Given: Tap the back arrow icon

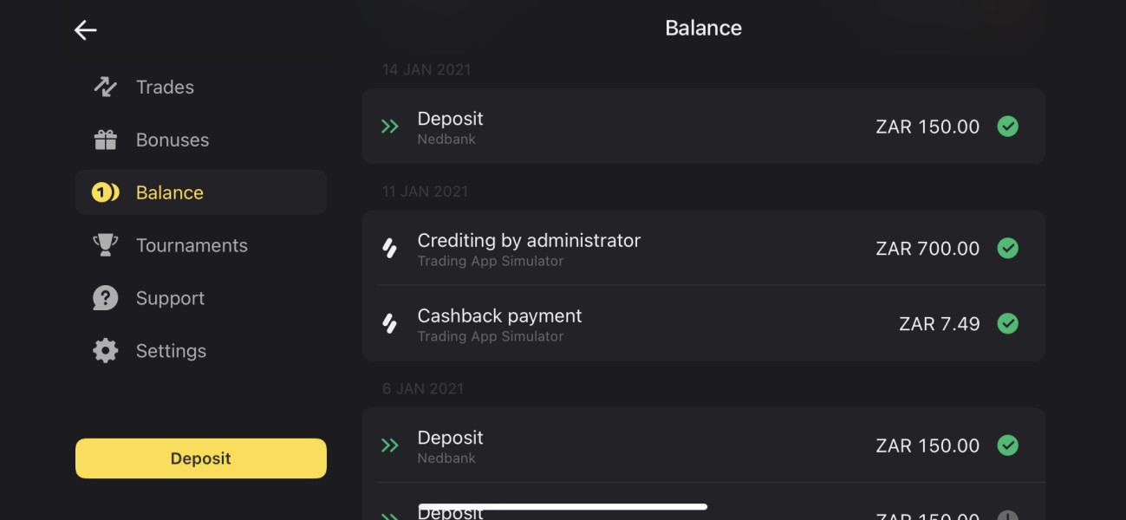Looking at the screenshot, I should pos(85,30).
